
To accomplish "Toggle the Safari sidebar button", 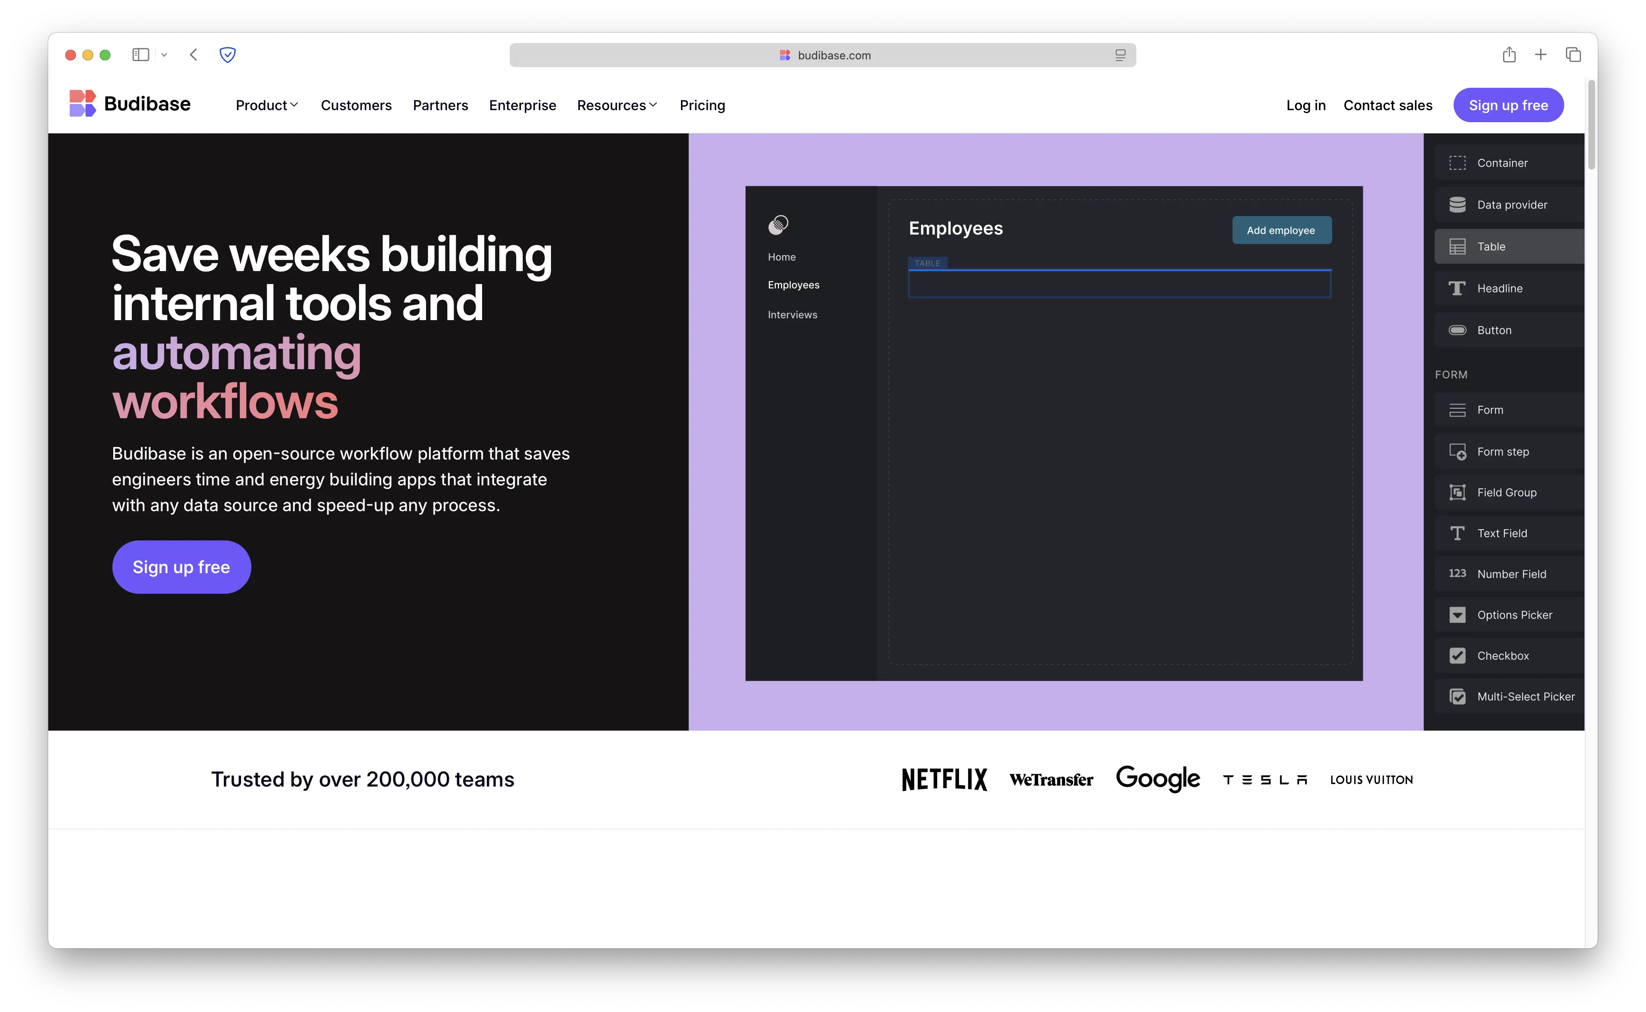I will (141, 55).
